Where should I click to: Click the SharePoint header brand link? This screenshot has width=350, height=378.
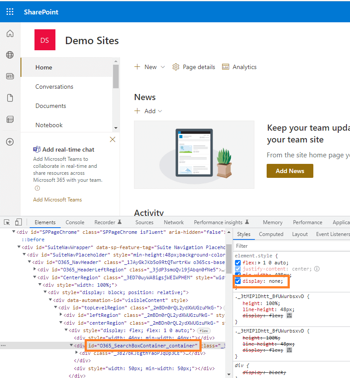click(41, 12)
